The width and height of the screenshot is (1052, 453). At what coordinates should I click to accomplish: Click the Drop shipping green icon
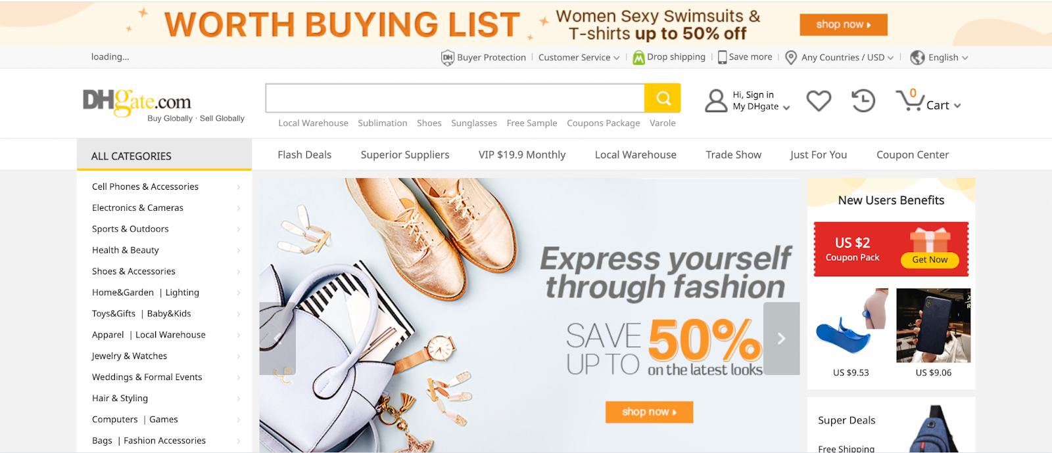click(638, 58)
